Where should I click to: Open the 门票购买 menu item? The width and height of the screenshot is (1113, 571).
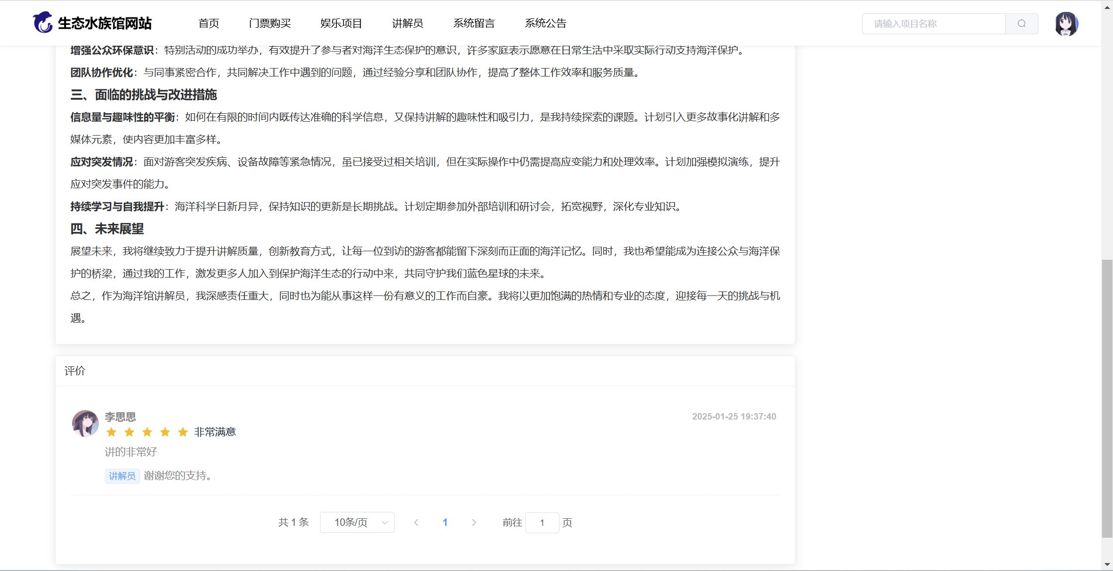[270, 23]
